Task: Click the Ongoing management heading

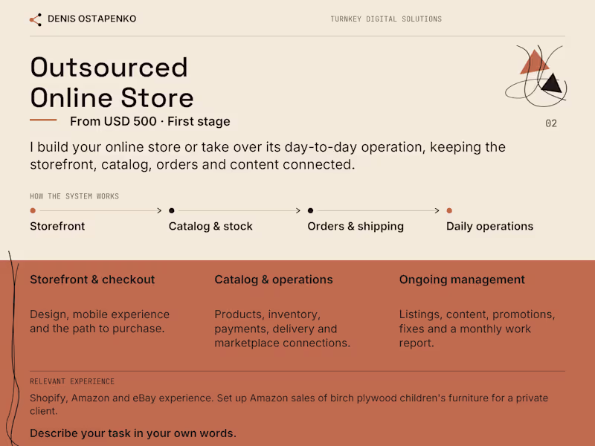Action: click(462, 280)
